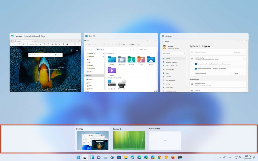Click the Mauro account avatar in Settings
This screenshot has height=161, width=258.
coord(165,47)
